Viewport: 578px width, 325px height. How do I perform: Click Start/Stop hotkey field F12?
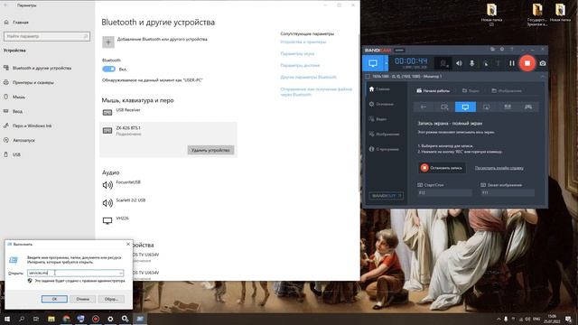(x=445, y=192)
